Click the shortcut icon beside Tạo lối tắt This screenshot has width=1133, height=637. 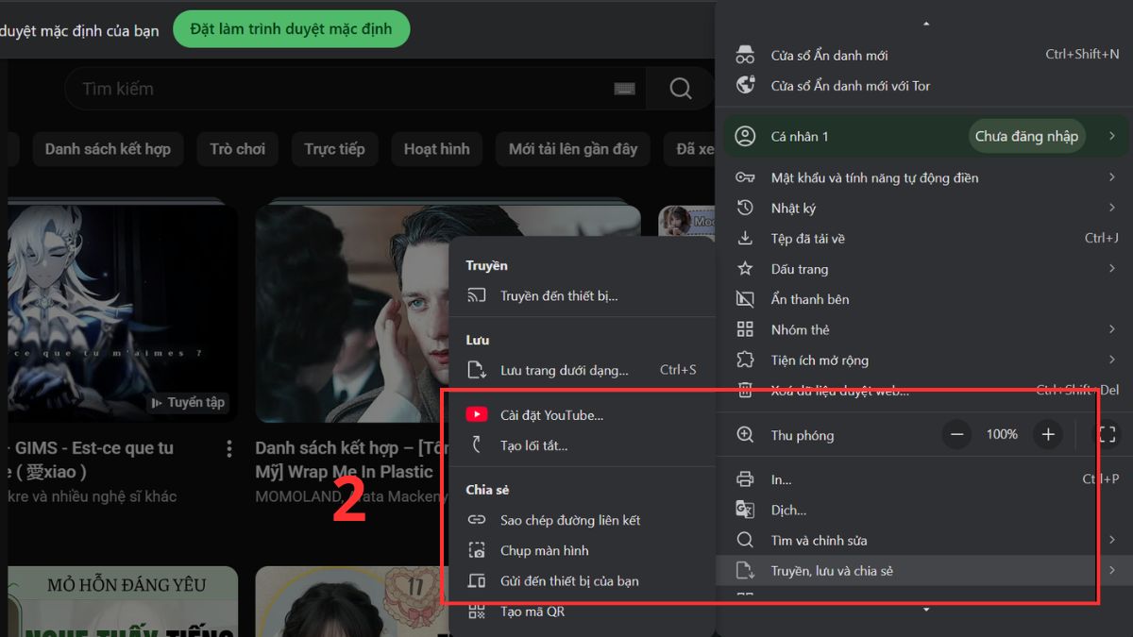(x=477, y=444)
